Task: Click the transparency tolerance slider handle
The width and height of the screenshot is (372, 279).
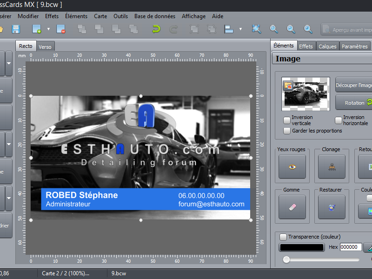Action: click(286, 259)
